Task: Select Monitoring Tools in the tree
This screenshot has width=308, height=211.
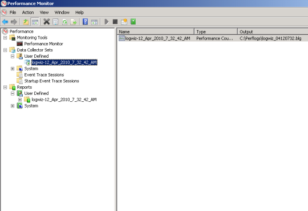Action: (x=32, y=37)
